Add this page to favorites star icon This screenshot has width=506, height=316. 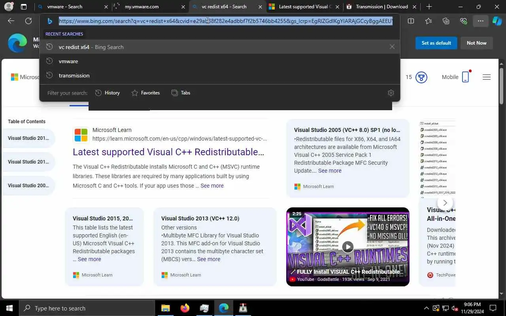[429, 21]
